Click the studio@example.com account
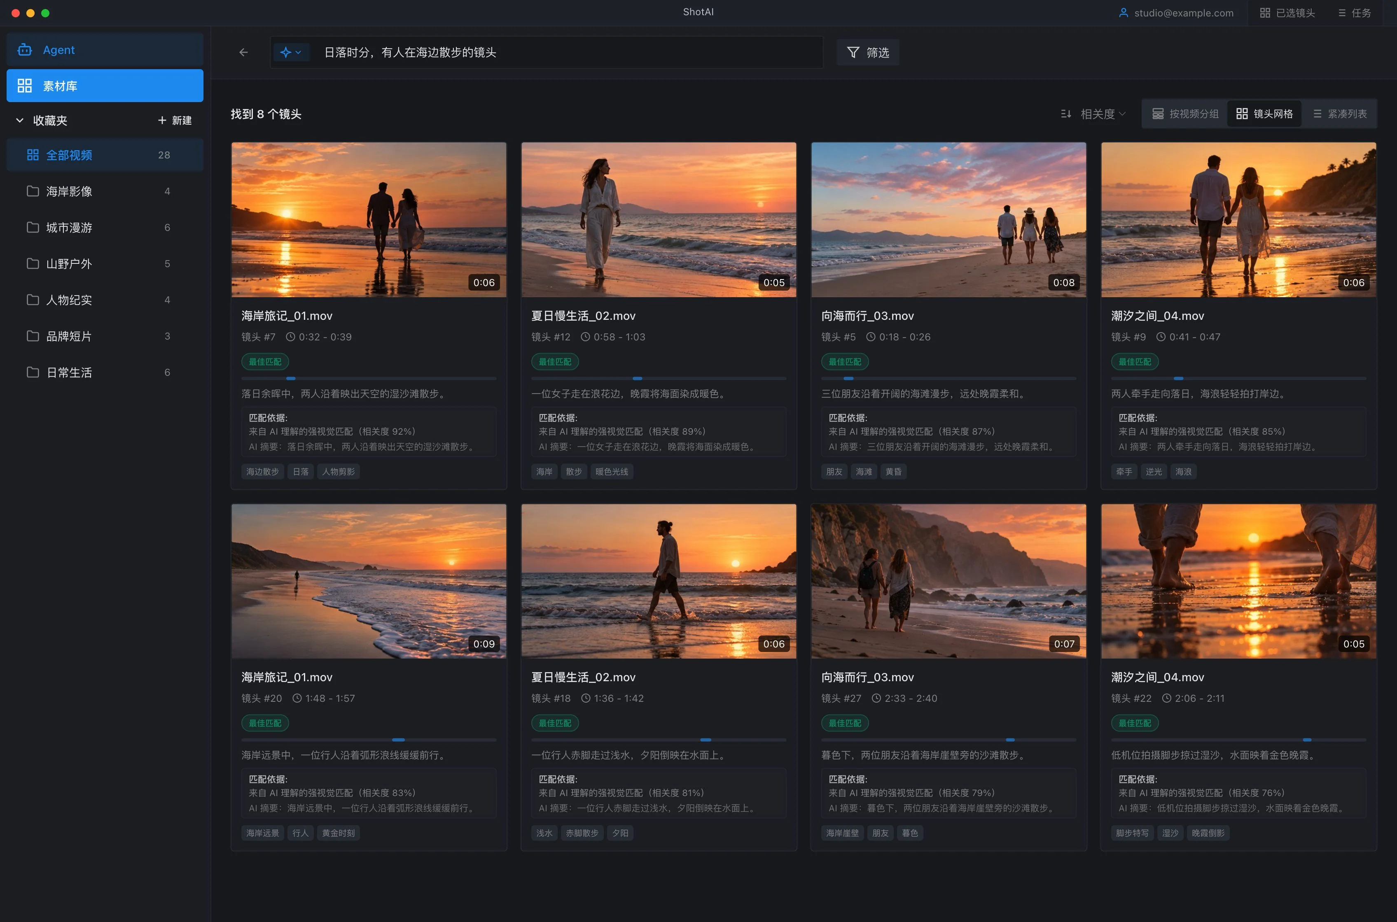 [x=1176, y=13]
